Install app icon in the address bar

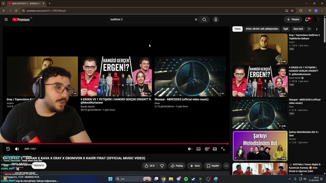coord(287,11)
